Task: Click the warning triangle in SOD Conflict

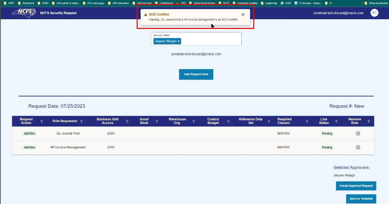Action: [x=146, y=14]
